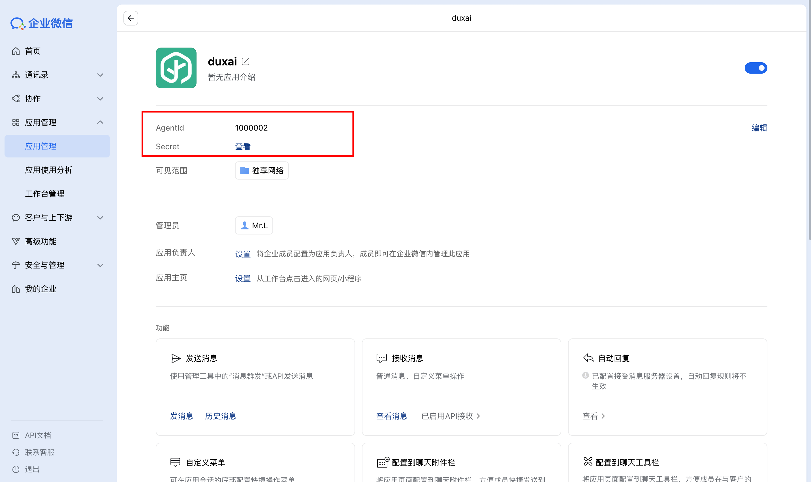Click the send icon on 发送消息 card
Screen dimensions: 811x482
(176, 358)
